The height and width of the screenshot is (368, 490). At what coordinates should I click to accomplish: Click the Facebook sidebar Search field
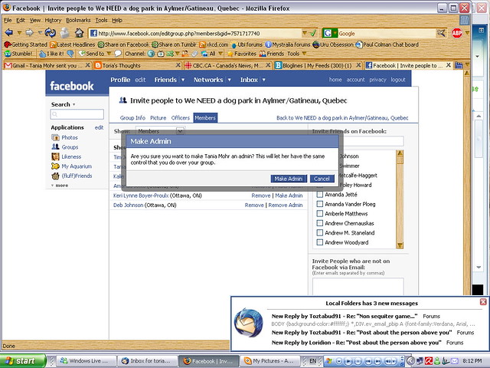tap(77, 114)
